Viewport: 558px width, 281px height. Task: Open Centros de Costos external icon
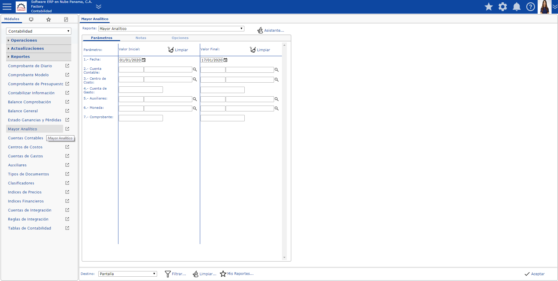(67, 147)
